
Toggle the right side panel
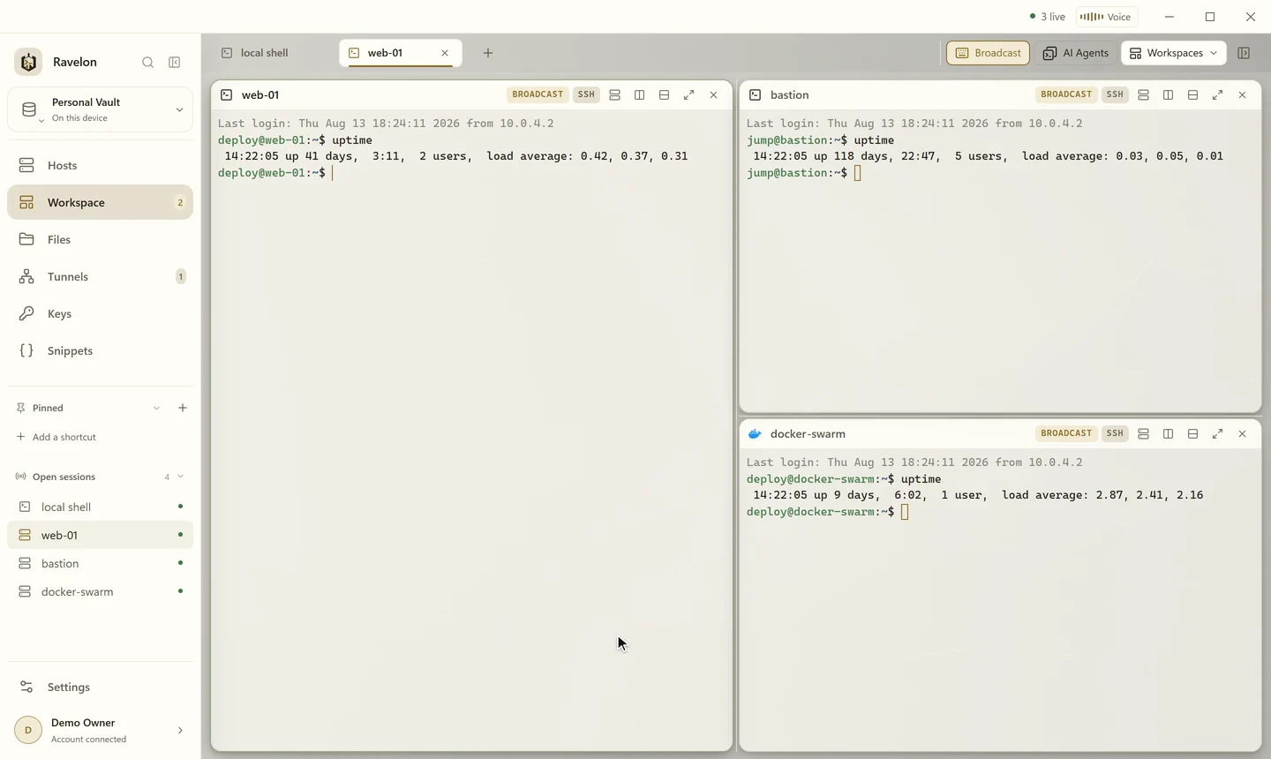(1244, 53)
